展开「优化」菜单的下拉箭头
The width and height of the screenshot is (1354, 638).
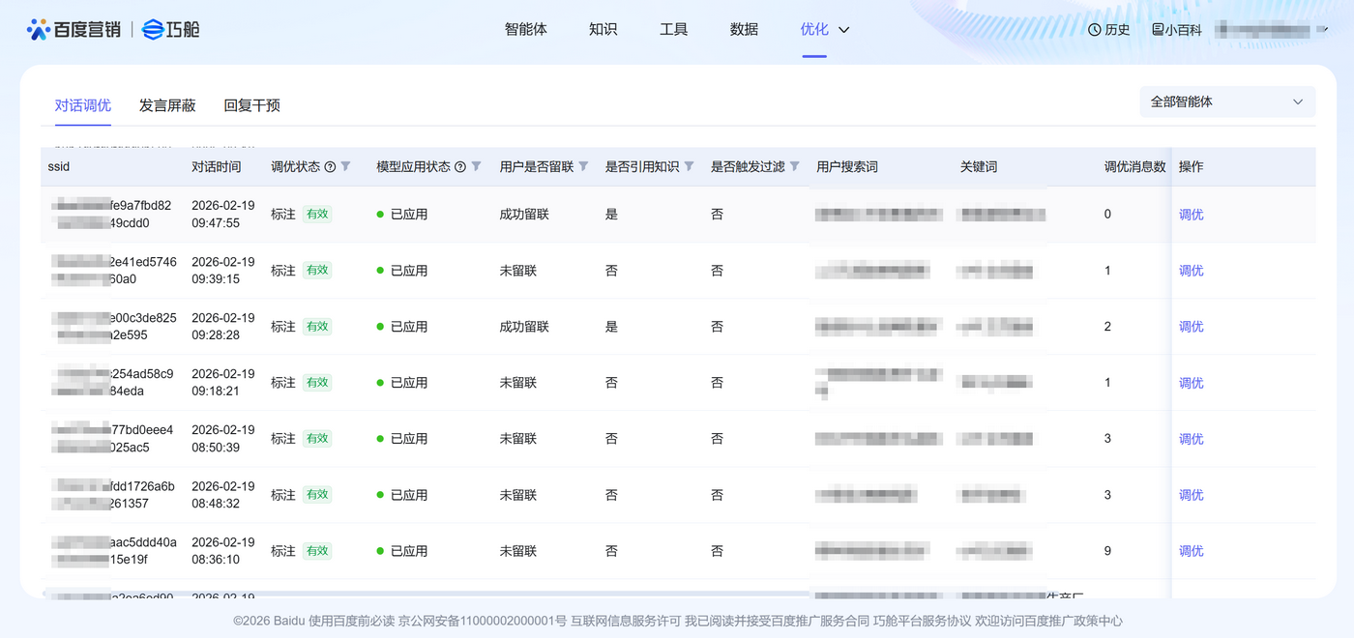pos(842,30)
